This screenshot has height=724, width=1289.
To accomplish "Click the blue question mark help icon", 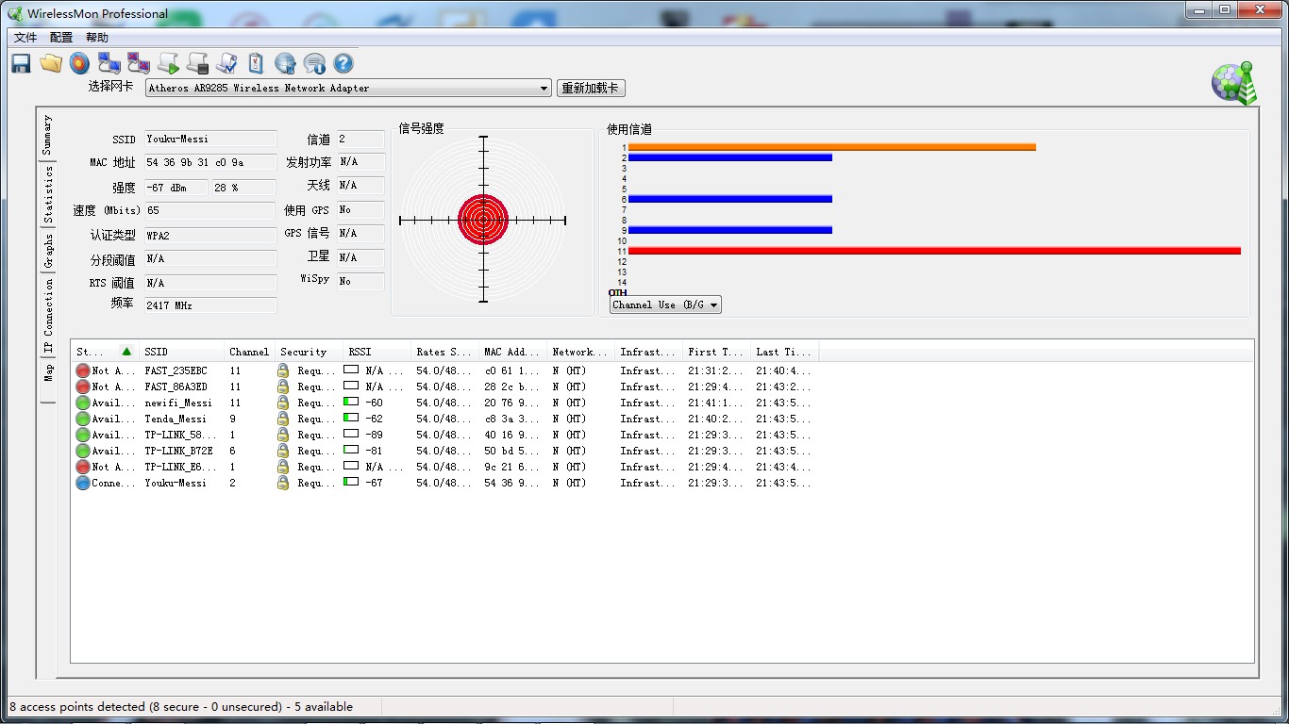I will [x=343, y=63].
